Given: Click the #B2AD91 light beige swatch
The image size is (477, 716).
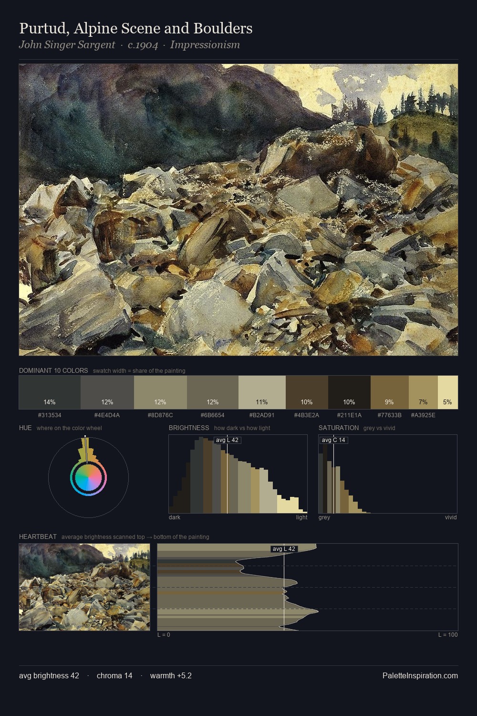Looking at the screenshot, I should click(262, 392).
